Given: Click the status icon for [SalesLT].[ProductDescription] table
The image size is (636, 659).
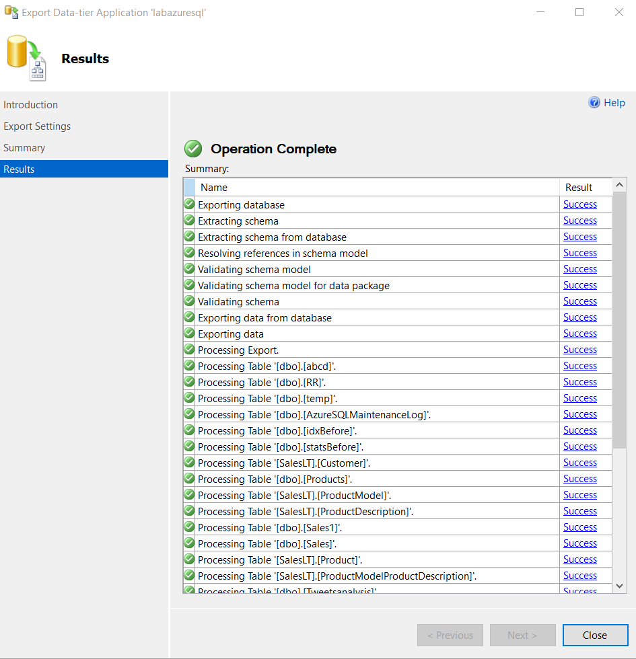Looking at the screenshot, I should click(189, 510).
